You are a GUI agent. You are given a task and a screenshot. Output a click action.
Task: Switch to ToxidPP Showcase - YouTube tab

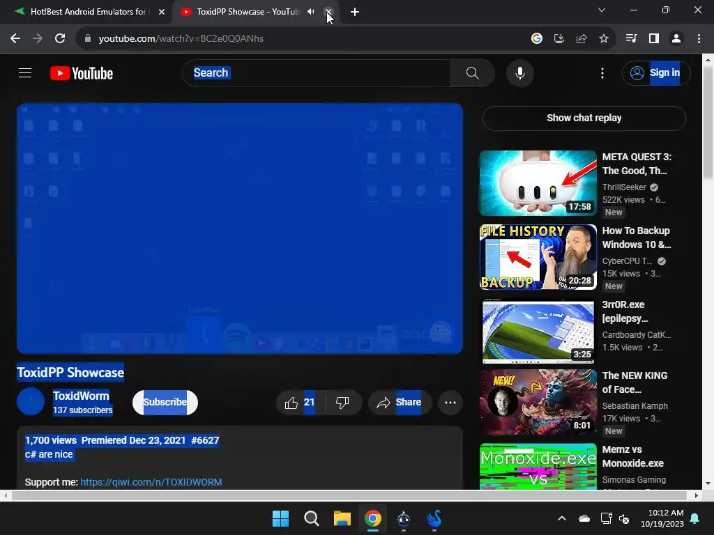click(x=248, y=12)
